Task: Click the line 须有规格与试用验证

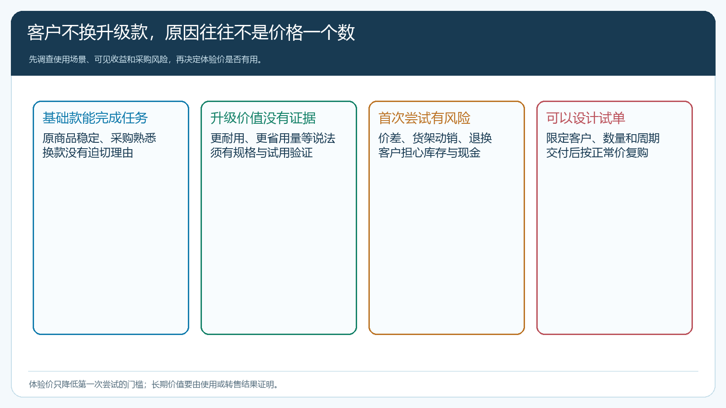Action: [x=261, y=153]
